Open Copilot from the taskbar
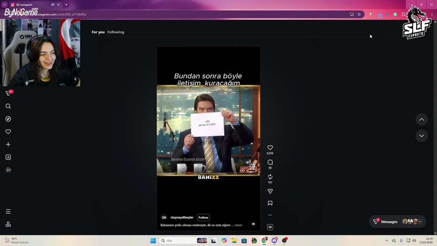The height and width of the screenshot is (246, 437). pos(224,241)
